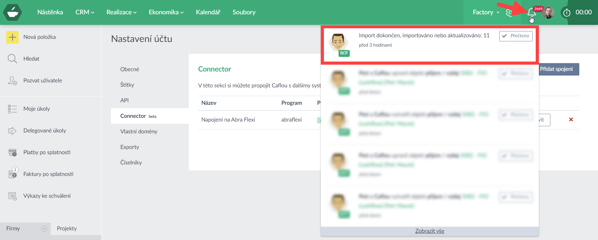
Task: Open settings gear icon in header
Action: coord(509,12)
